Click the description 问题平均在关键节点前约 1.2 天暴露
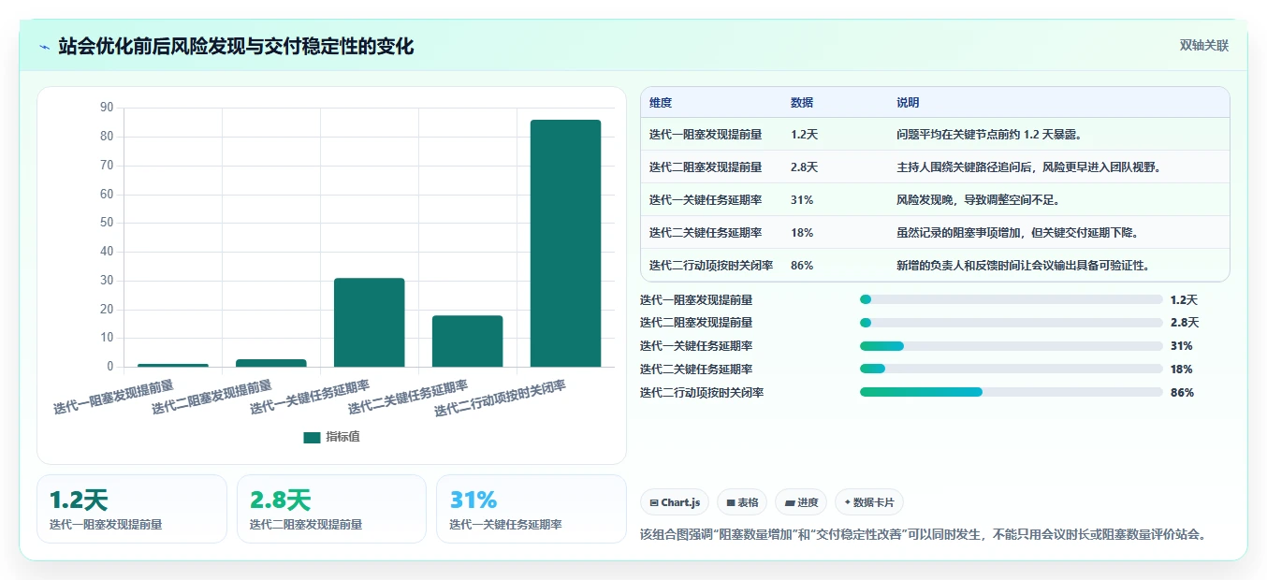 (x=990, y=135)
